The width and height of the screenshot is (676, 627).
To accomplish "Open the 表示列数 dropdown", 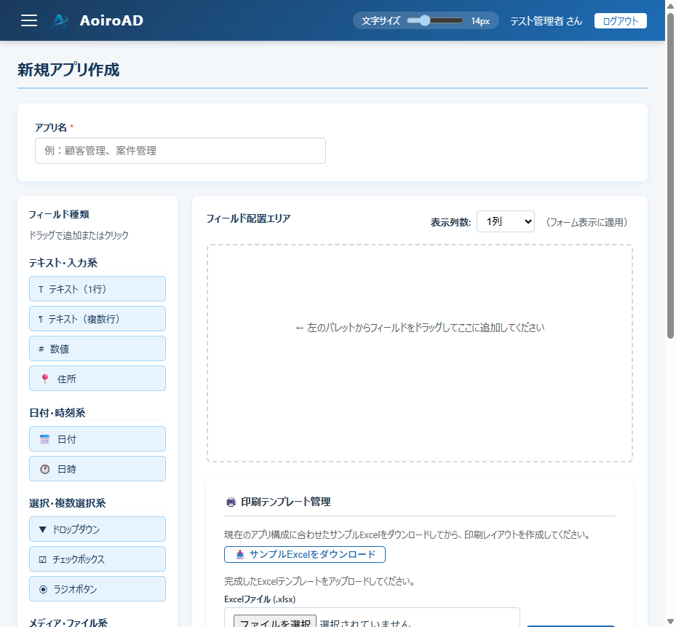I will point(505,221).
